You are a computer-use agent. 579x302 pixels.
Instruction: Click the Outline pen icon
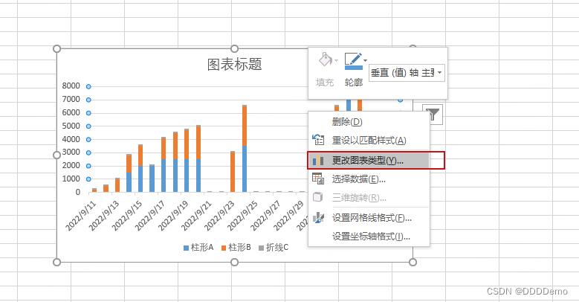(x=353, y=60)
